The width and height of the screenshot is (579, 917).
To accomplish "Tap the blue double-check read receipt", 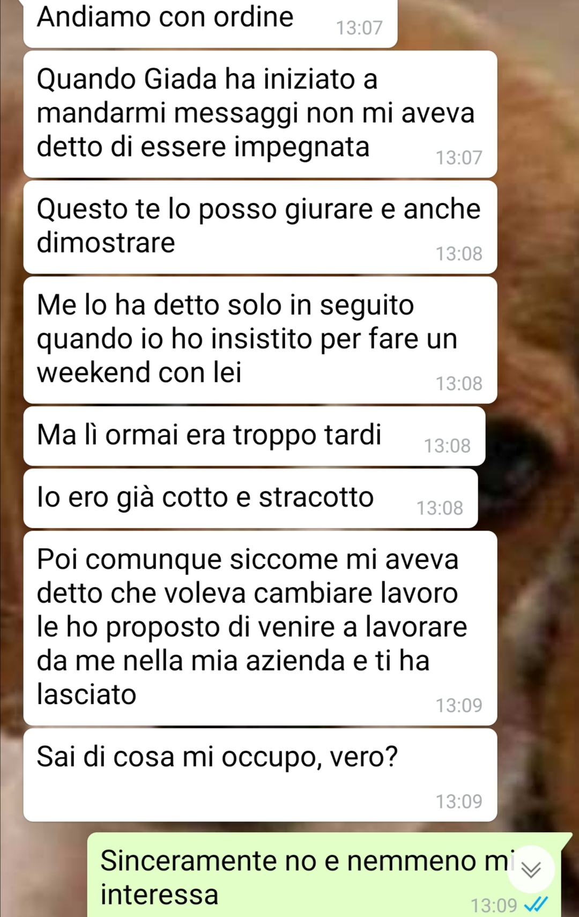I will [536, 905].
